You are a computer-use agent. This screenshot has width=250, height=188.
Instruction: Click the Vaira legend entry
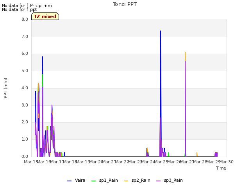76,180
